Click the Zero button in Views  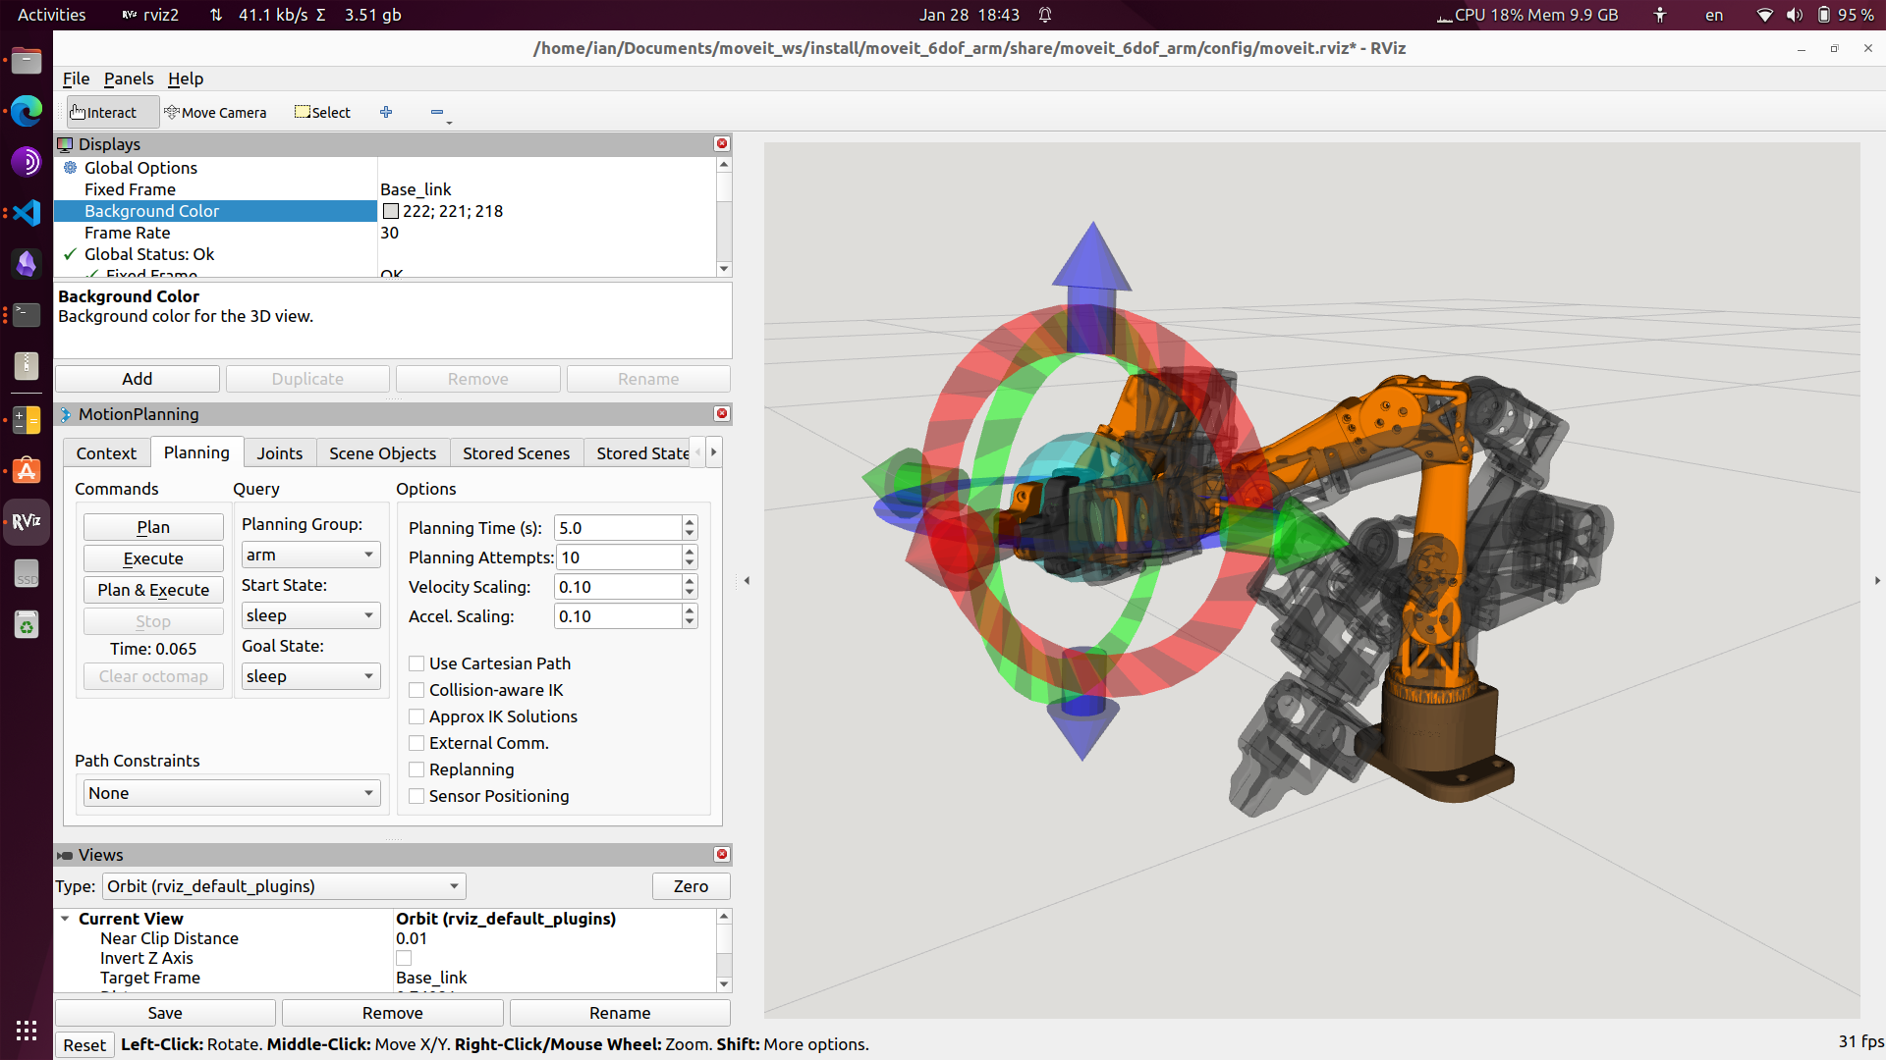point(691,886)
